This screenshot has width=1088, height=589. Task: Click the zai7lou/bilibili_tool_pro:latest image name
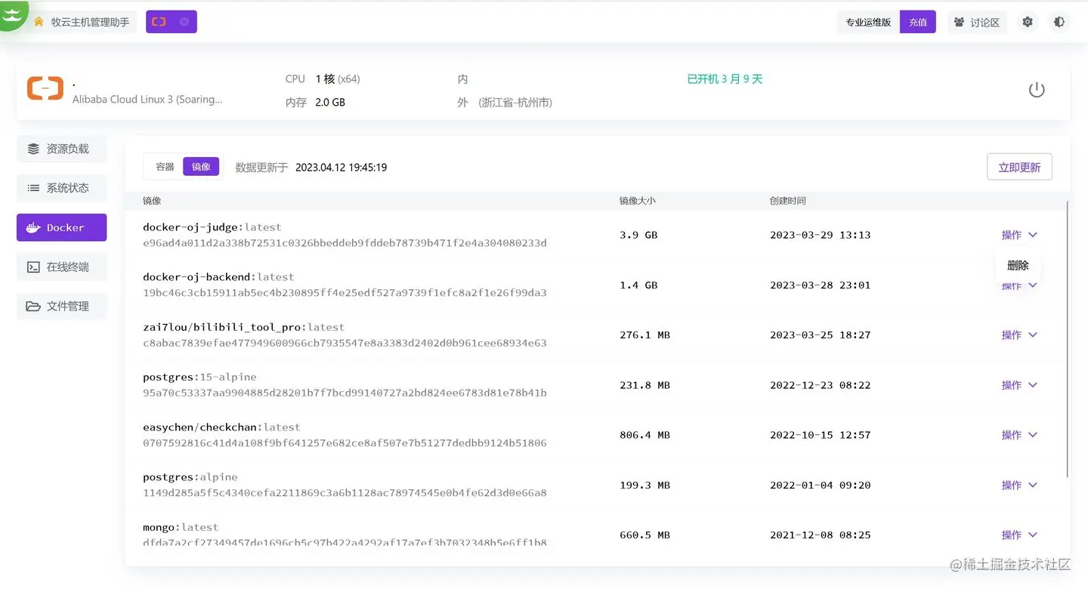pyautogui.click(x=244, y=327)
